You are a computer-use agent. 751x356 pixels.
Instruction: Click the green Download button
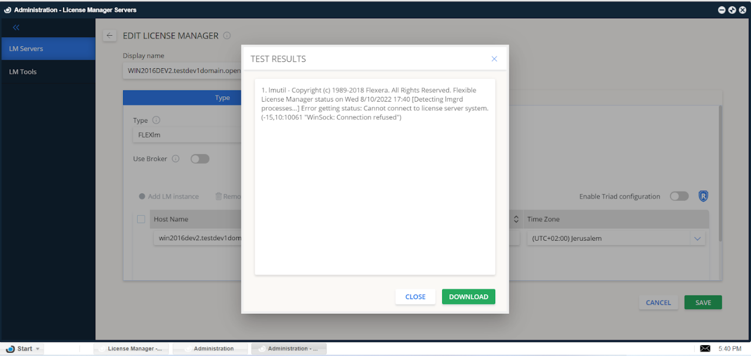468,296
